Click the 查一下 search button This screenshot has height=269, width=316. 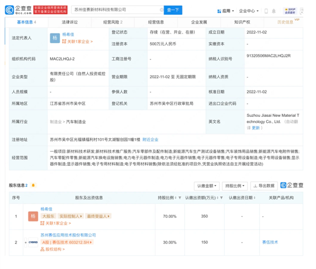(x=173, y=10)
